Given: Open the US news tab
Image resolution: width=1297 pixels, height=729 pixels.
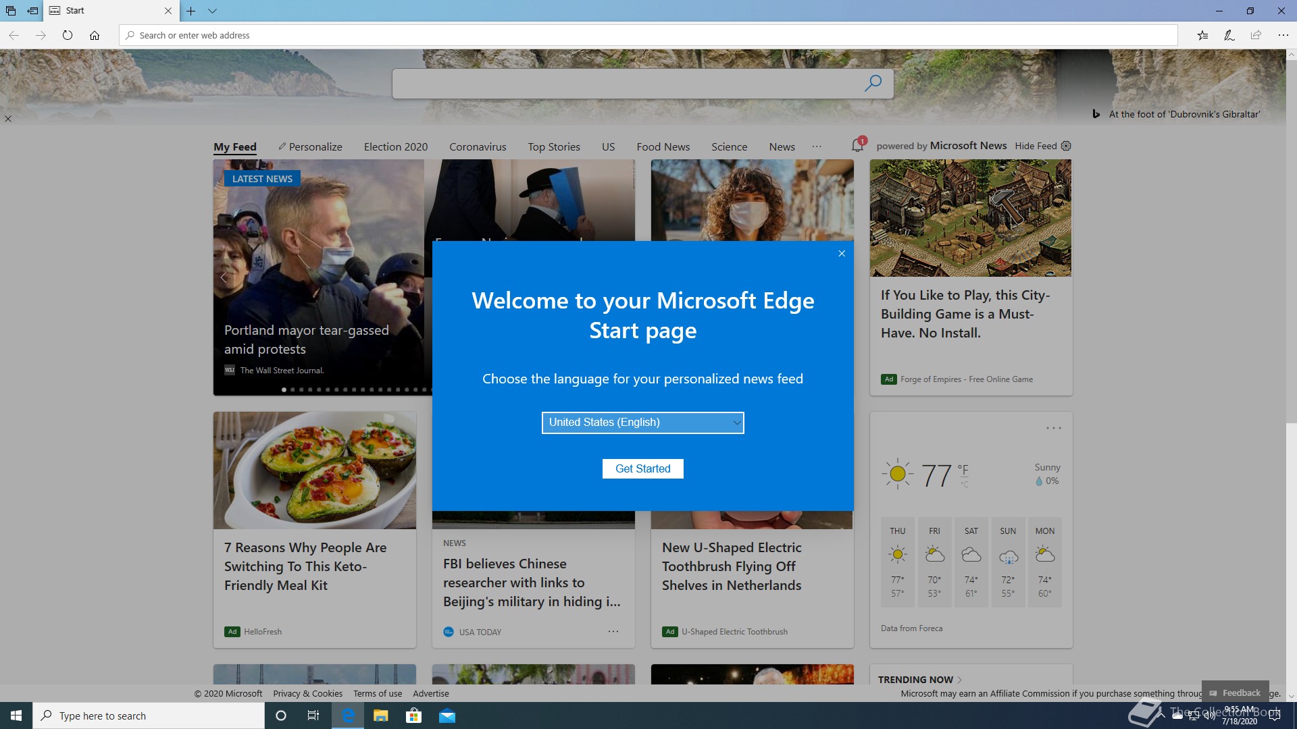Looking at the screenshot, I should 608,146.
